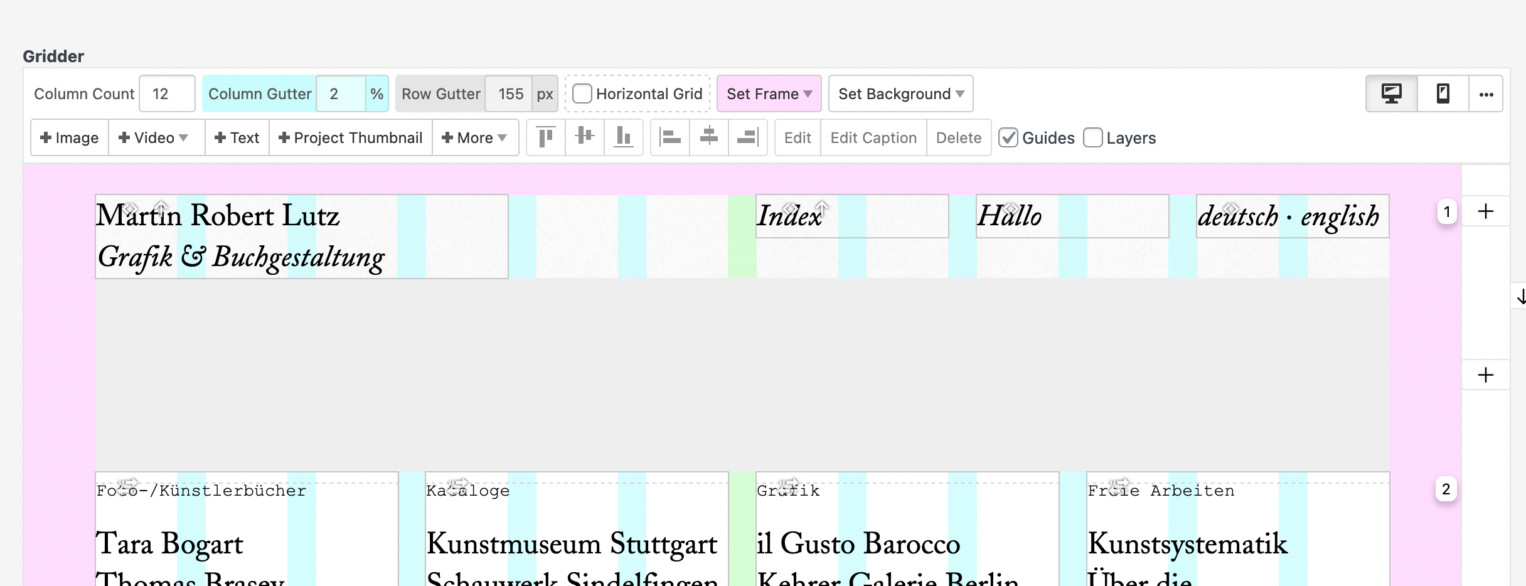This screenshot has width=1526, height=586.
Task: Click the Column Count input field
Action: 166,94
